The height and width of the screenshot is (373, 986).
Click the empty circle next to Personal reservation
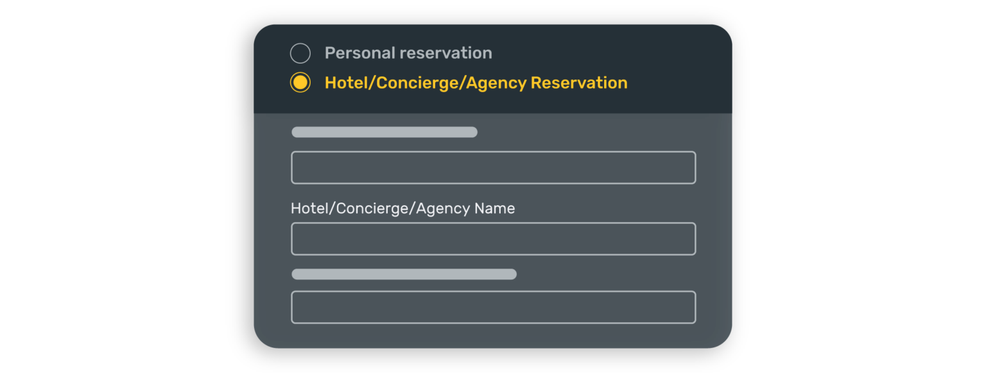300,53
